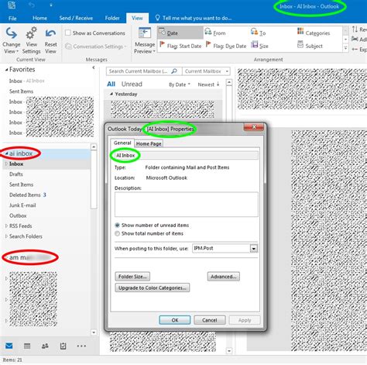Click the Send/Receive quick access icon

pyautogui.click(x=12, y=5)
